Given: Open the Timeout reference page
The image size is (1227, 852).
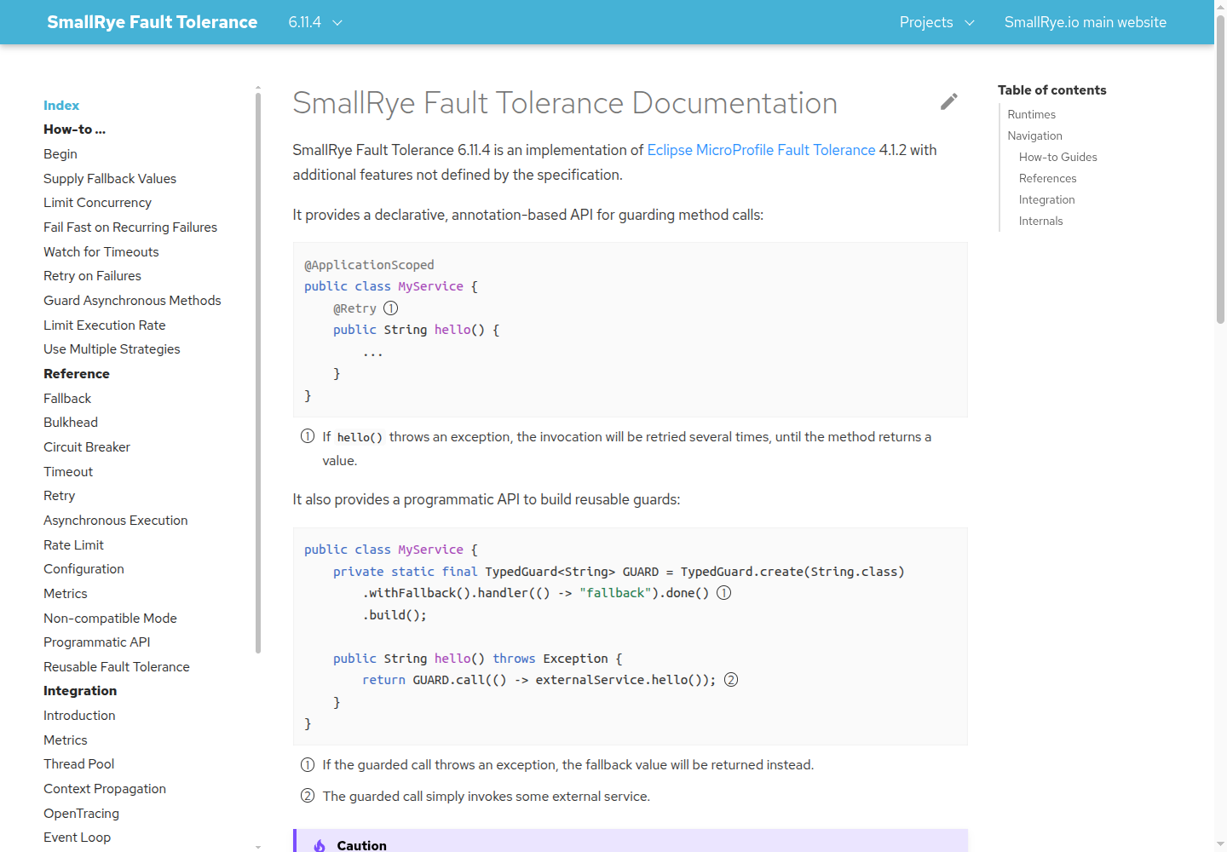Looking at the screenshot, I should 68,472.
